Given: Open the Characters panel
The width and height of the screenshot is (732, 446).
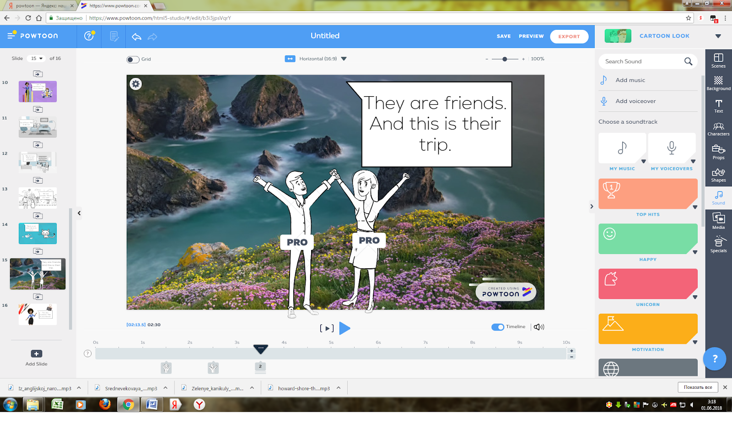Looking at the screenshot, I should click(718, 129).
